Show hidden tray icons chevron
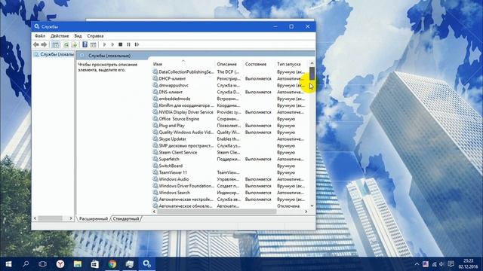483x271 pixels. (417, 264)
